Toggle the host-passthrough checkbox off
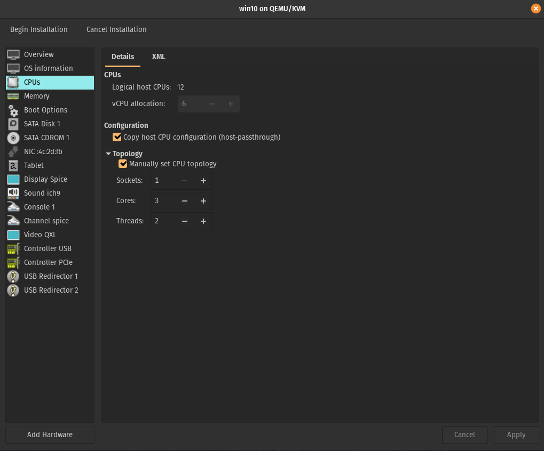This screenshot has width=544, height=451. [x=117, y=137]
